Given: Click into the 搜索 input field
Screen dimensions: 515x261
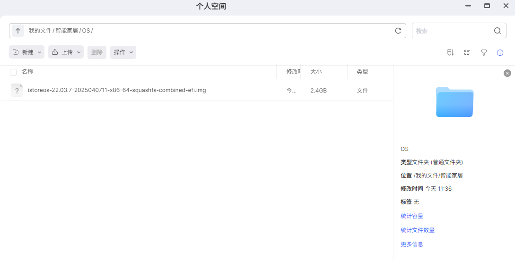Looking at the screenshot, I should point(452,31).
